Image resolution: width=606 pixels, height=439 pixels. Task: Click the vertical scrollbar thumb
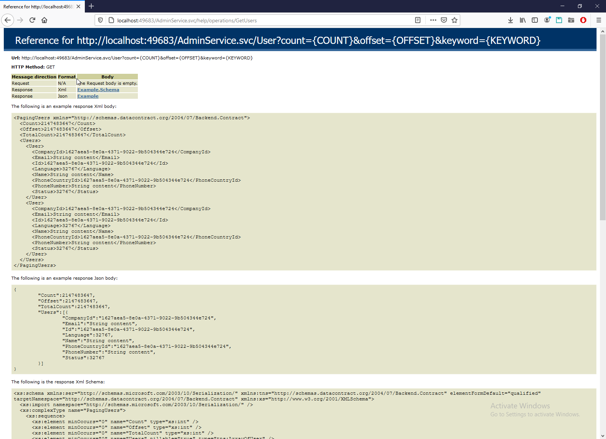(603, 127)
